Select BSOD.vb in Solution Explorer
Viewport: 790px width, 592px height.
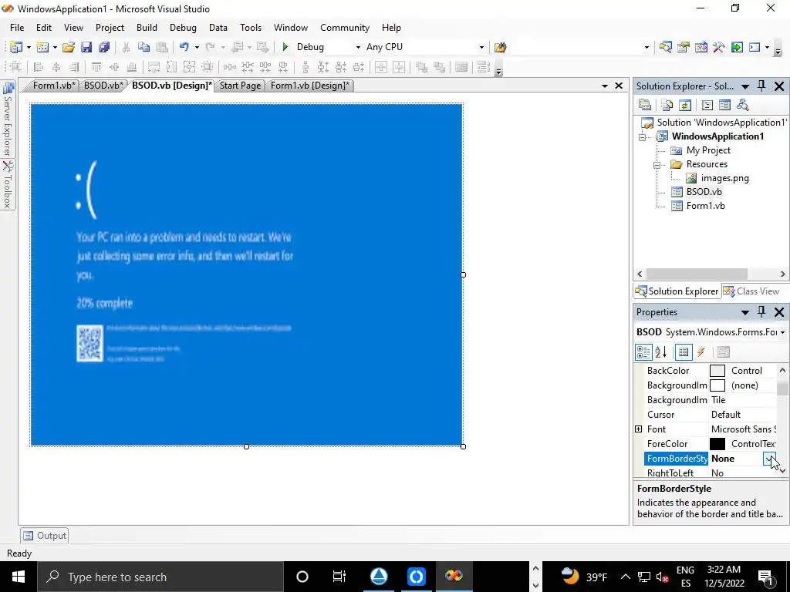pos(704,192)
